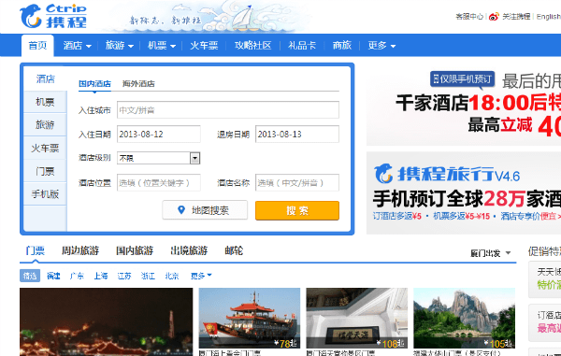Select the 国内旅游 tab
561x356 pixels.
[135, 250]
